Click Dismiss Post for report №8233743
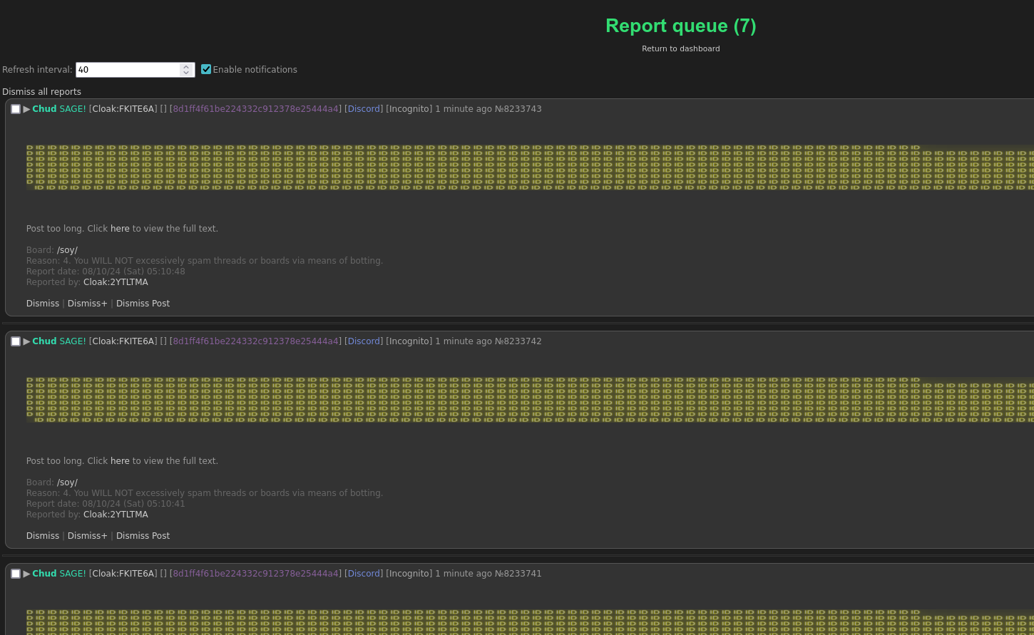 (x=143, y=304)
